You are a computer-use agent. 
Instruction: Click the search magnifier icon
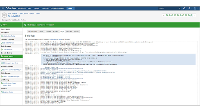[x=180, y=8]
